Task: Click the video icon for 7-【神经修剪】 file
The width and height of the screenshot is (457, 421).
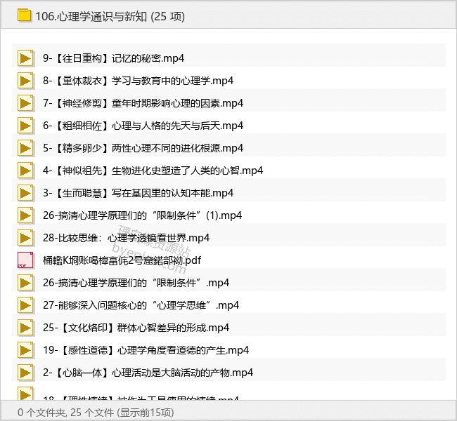Action: [x=25, y=103]
